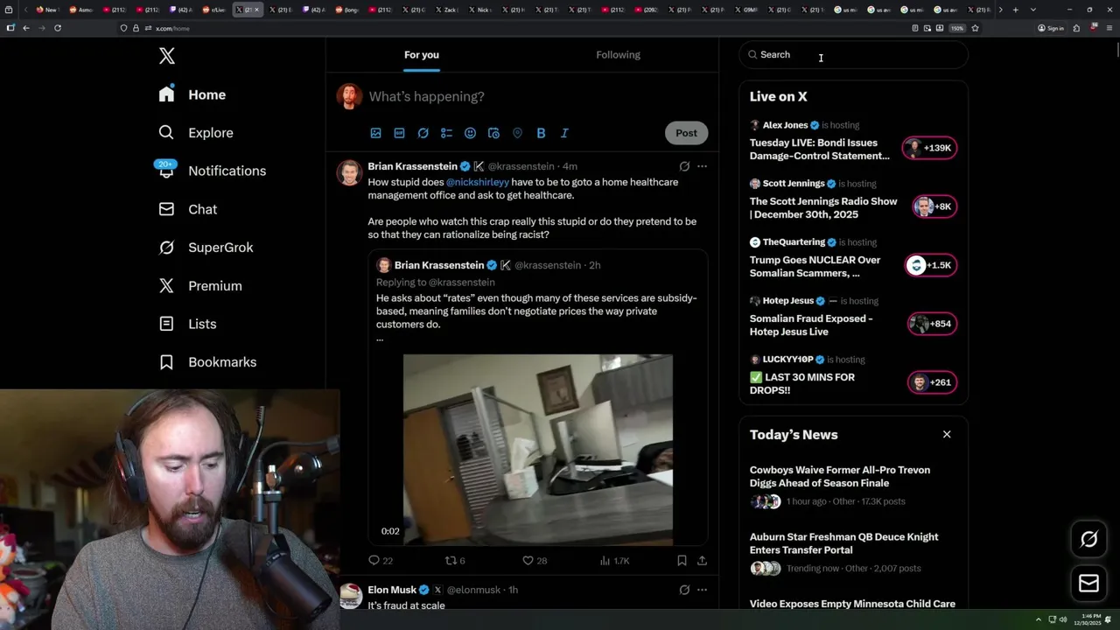Screen dimensions: 1120x630
Task: Open more options on Elon Musk post
Action: pos(702,590)
